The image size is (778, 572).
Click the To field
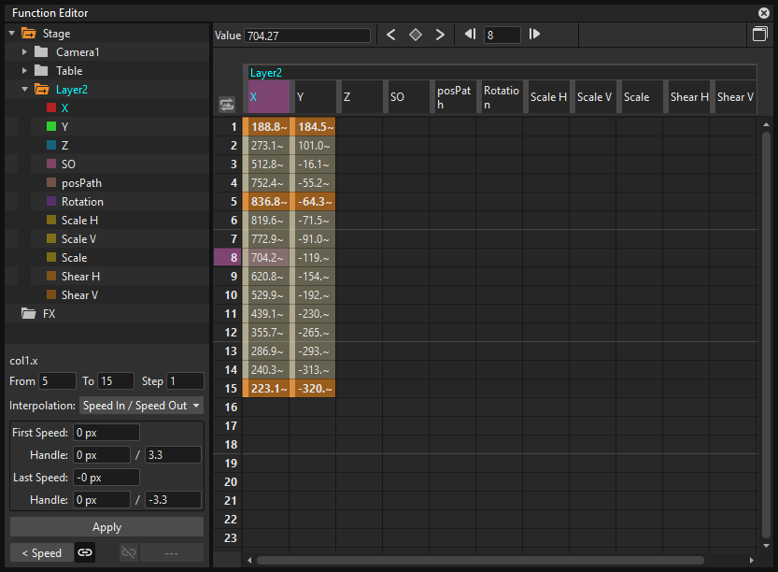pos(116,381)
